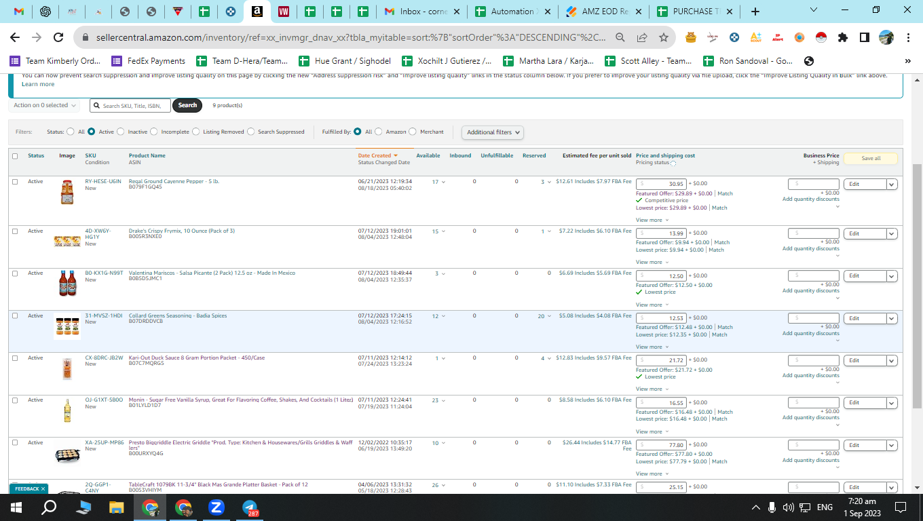Viewport: 923px width, 521px height.
Task: Switch to the Automation sheet tab
Action: click(x=512, y=12)
